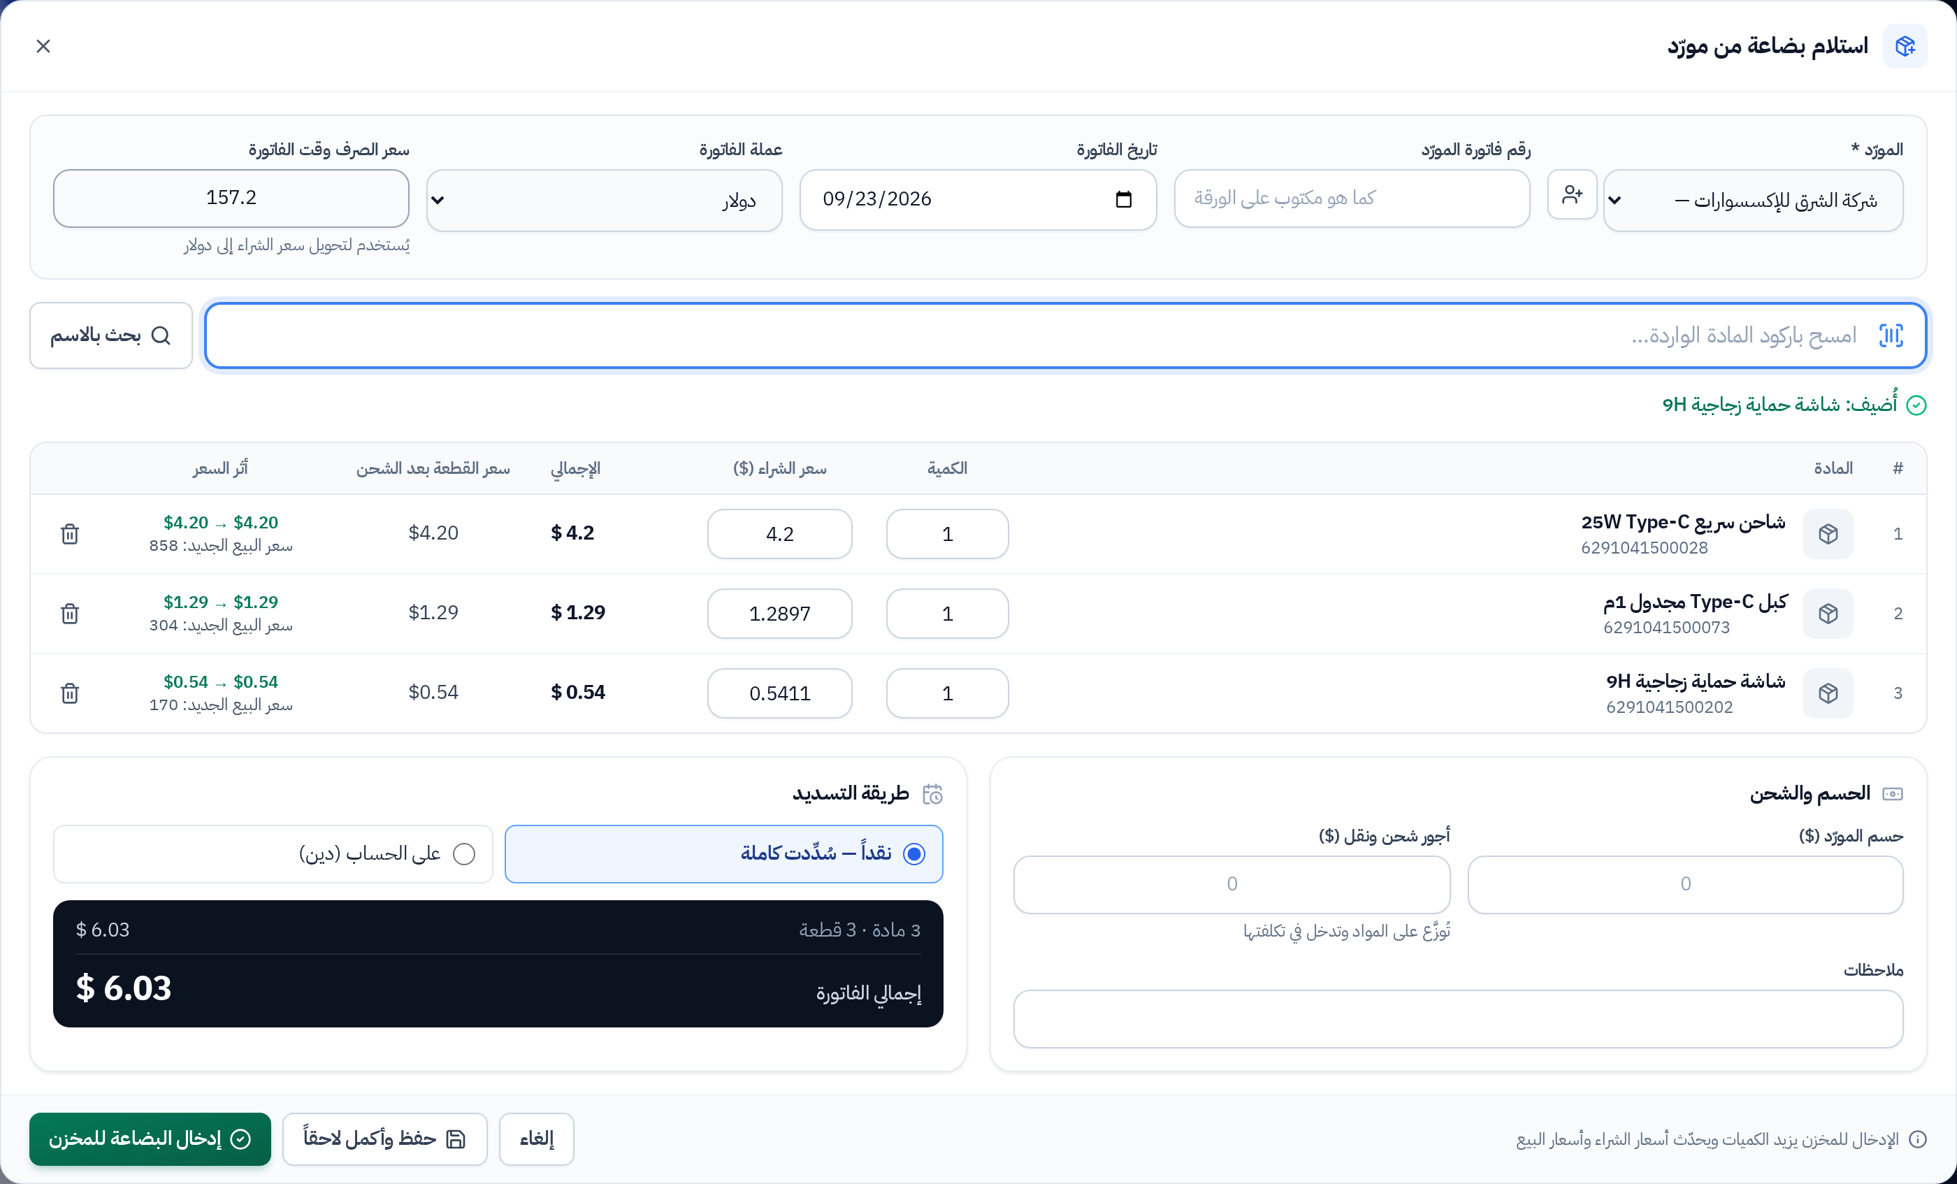The height and width of the screenshot is (1184, 1957).
Task: Click the exchange rate field showing 157.2
Action: pos(231,198)
